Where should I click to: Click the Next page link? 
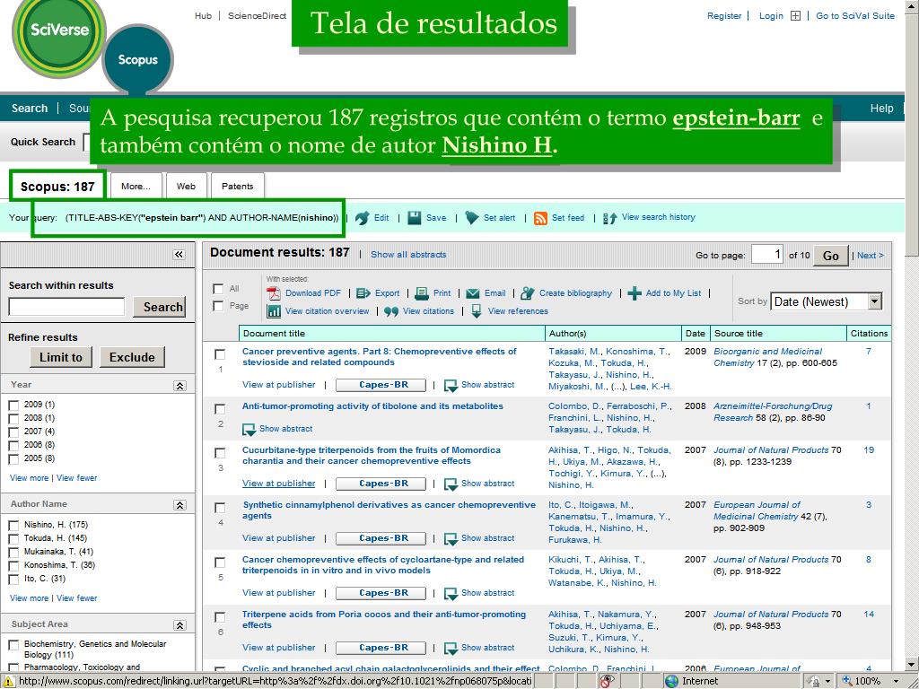click(871, 256)
